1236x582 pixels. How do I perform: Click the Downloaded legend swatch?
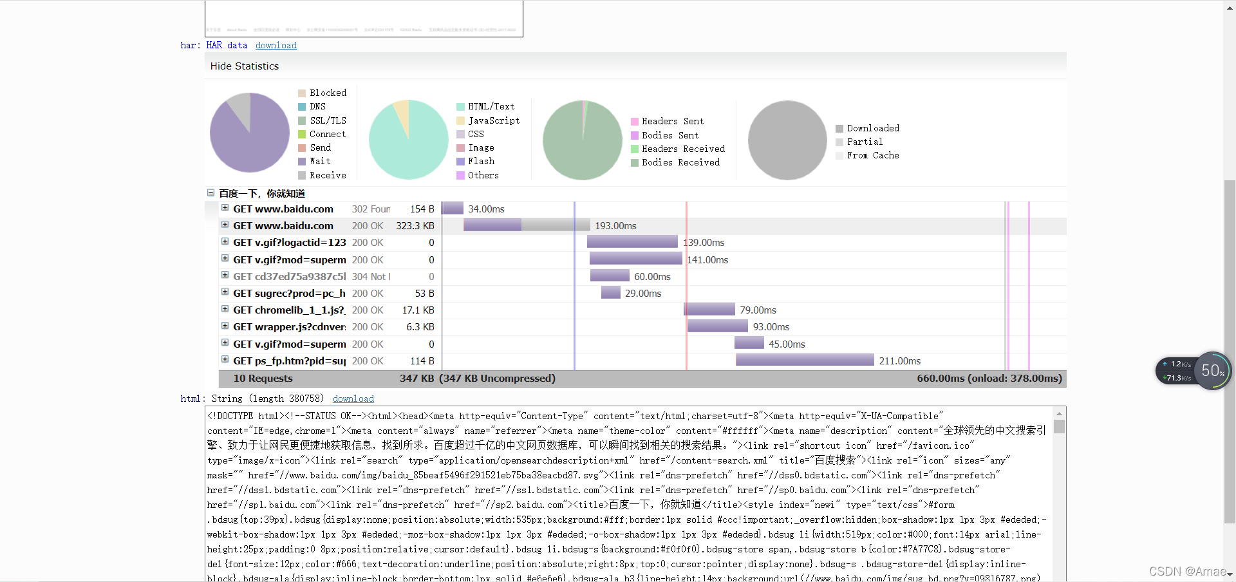839,129
